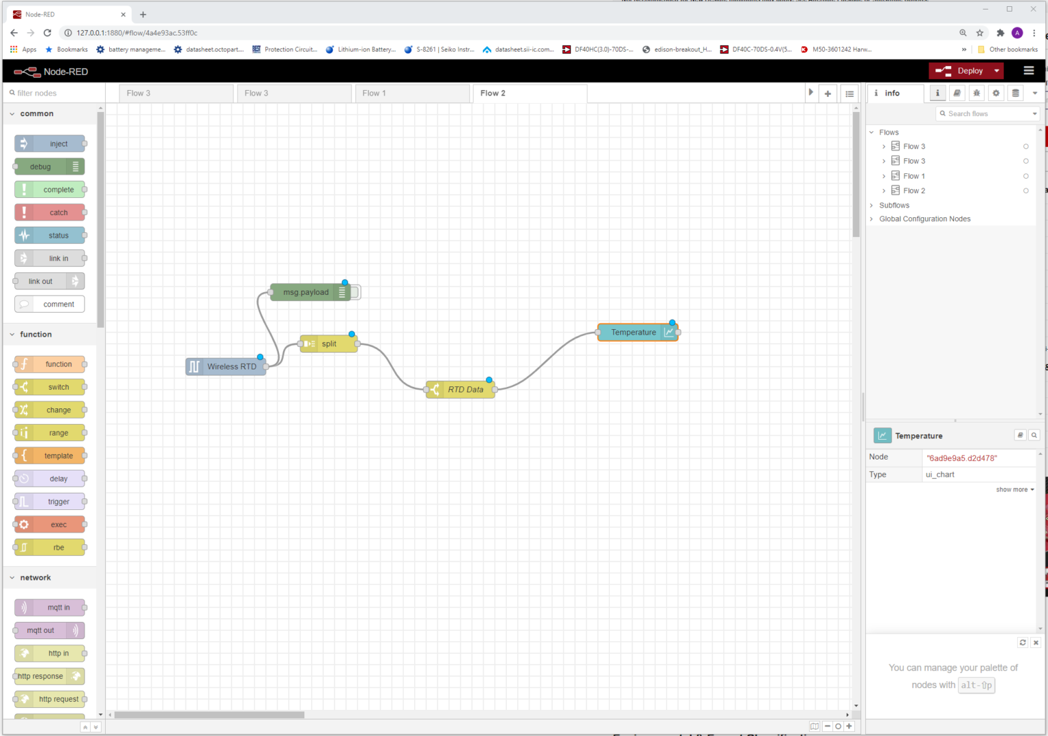The image size is (1048, 736).
Task: Open the Deploy dropdown arrow
Action: 997,71
